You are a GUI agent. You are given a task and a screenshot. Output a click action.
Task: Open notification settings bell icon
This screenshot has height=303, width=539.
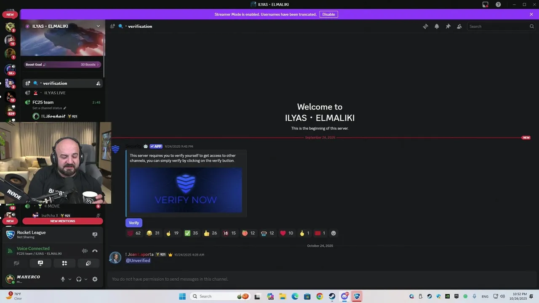[437, 26]
